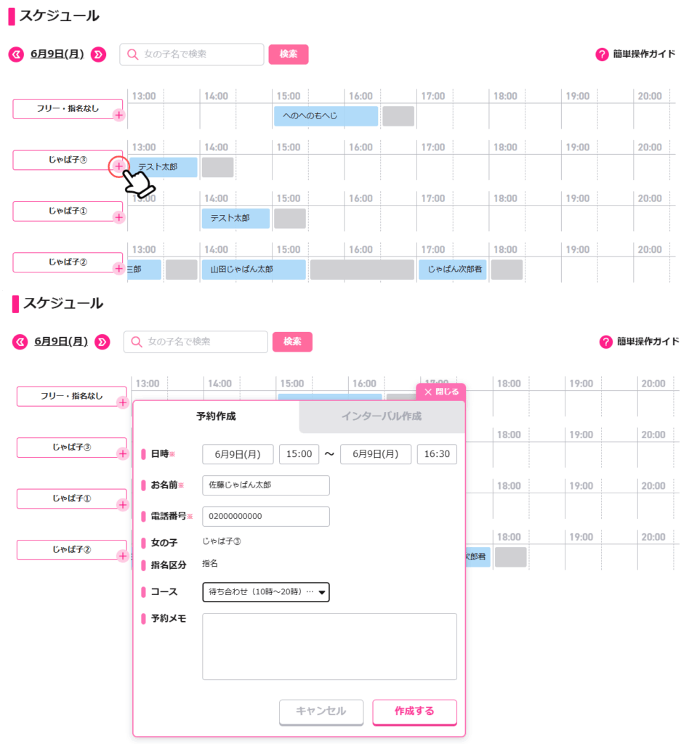The width and height of the screenshot is (689, 744).
Task: Close the reservation dialog with 閉じる
Action: [441, 392]
